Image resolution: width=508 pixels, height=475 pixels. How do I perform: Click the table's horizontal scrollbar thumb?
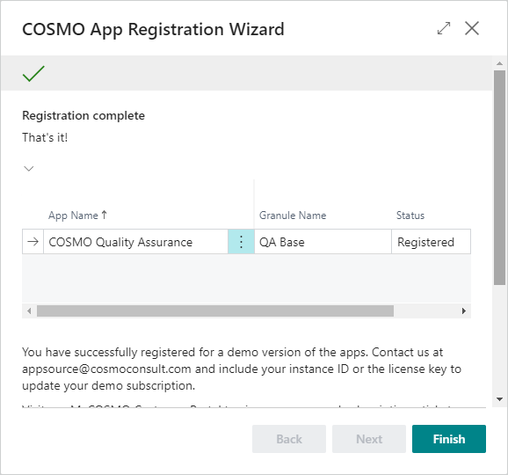point(215,311)
